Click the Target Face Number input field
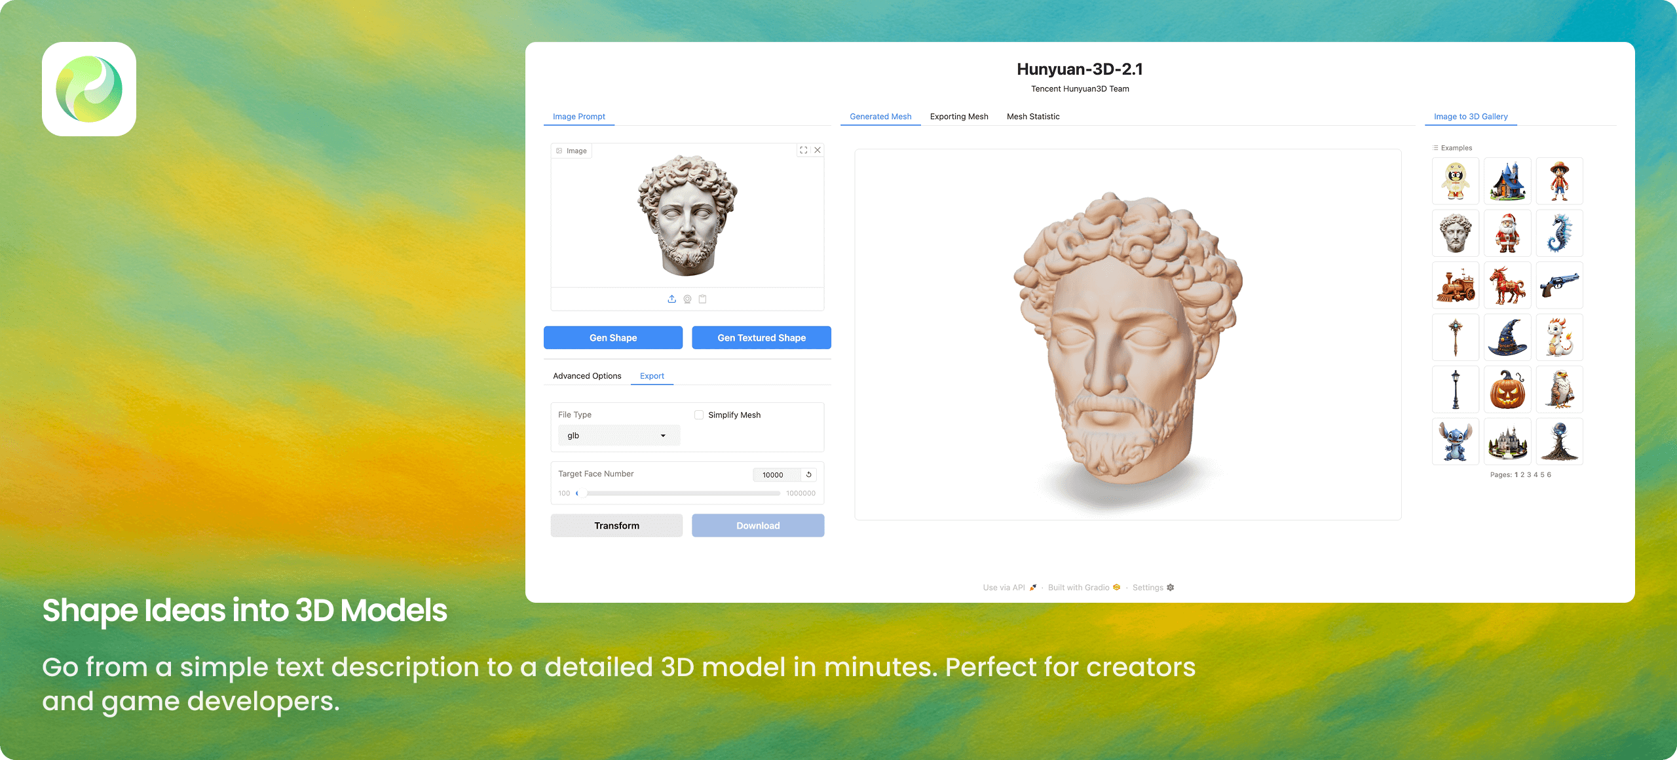 (776, 474)
